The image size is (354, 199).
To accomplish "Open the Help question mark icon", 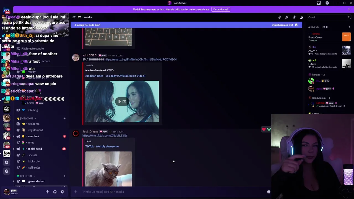I will 327,3.
